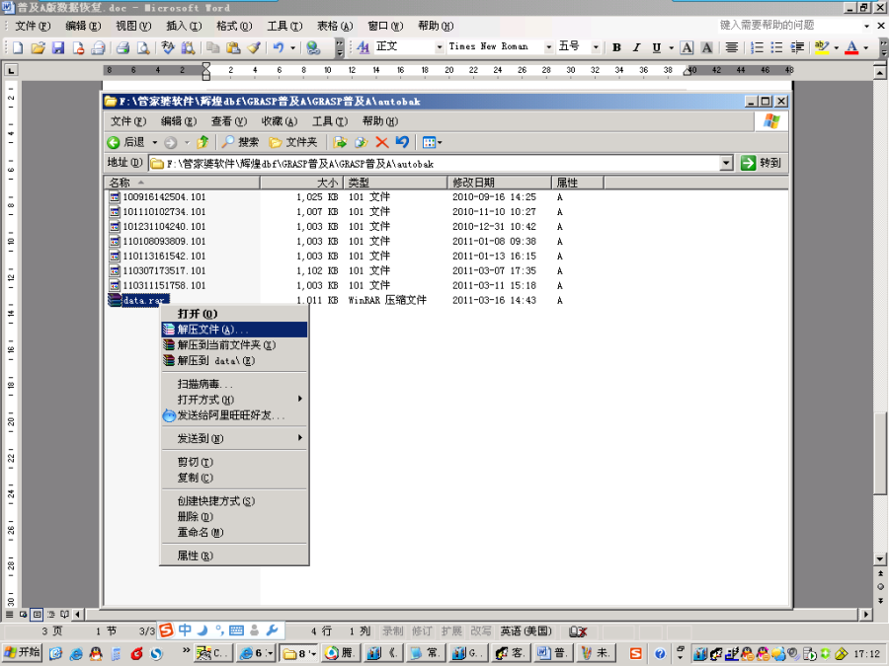Click the 转到 (Go) button
889x666 pixels.
763,163
